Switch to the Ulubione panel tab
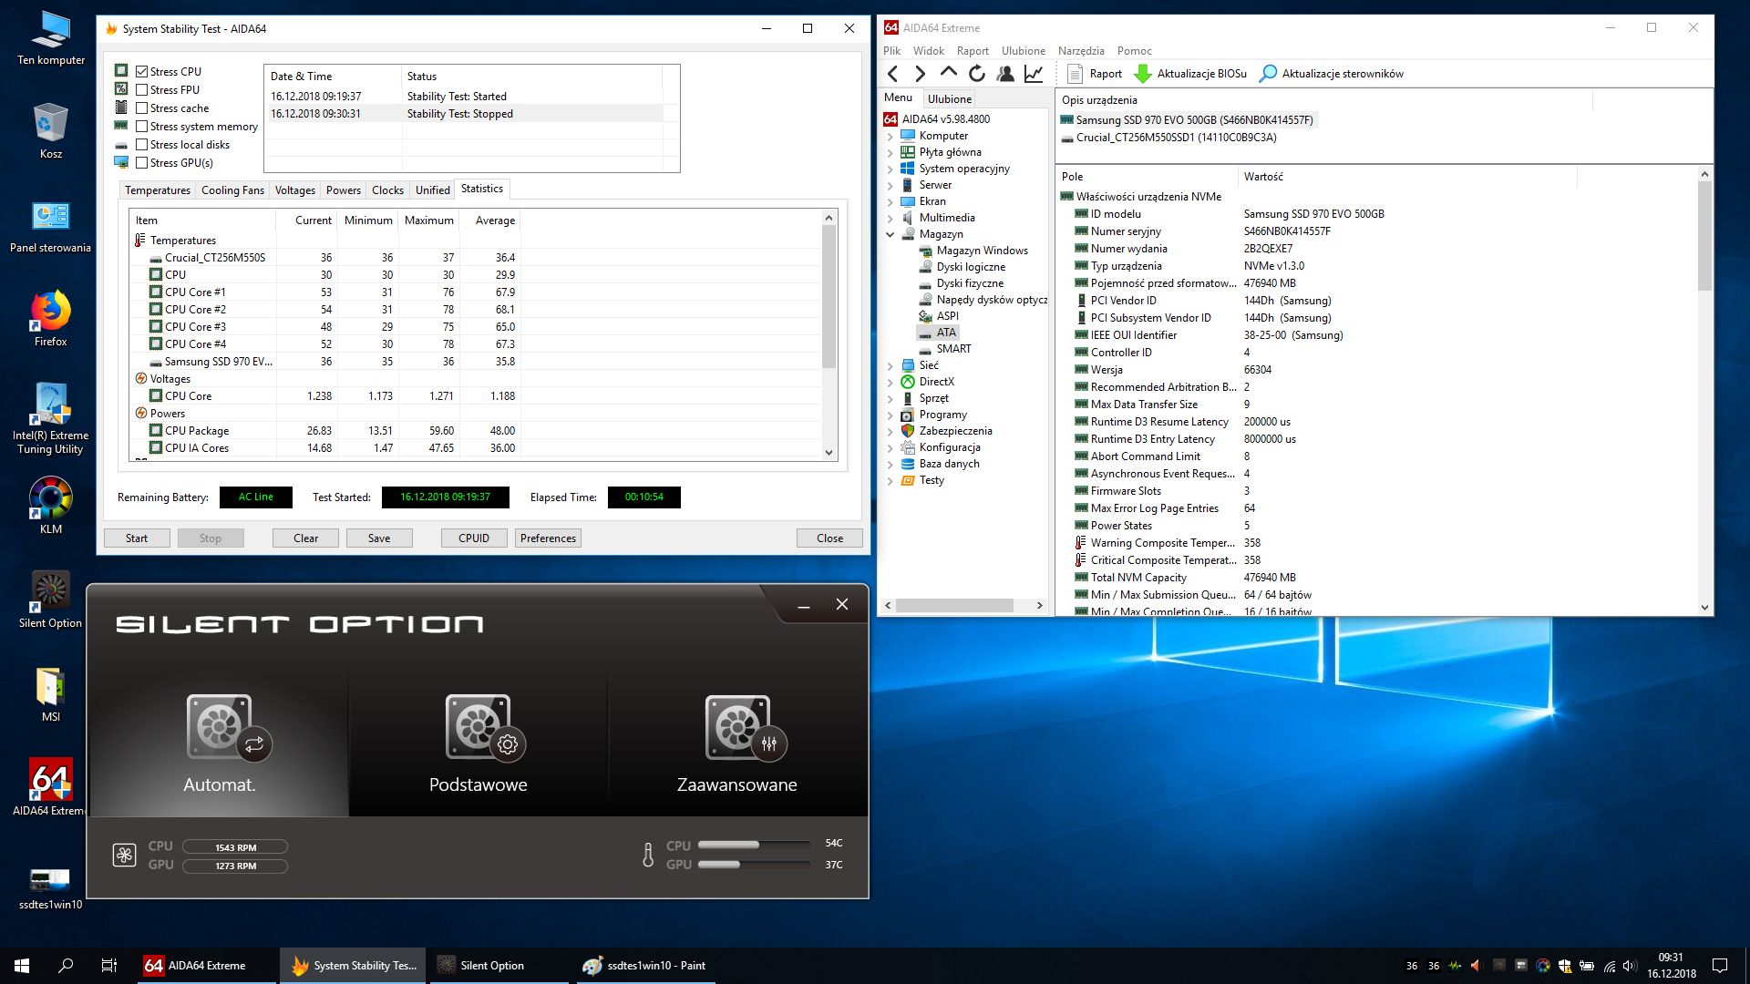Screen dimensions: 1750x984 [950, 98]
